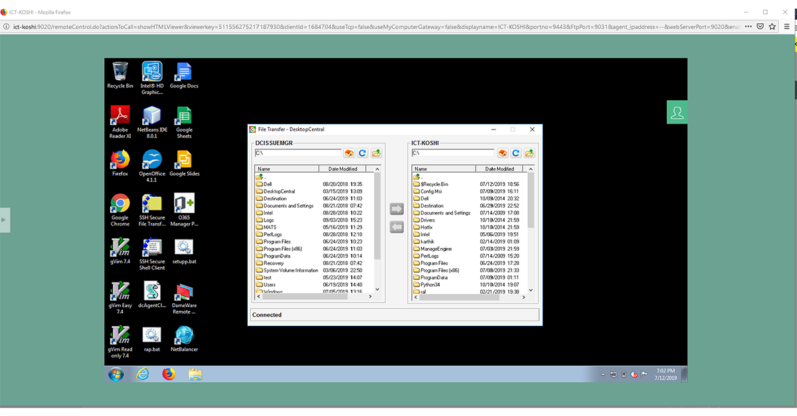Select the Firefox desktop shortcut
This screenshot has height=416, width=797.
[120, 163]
